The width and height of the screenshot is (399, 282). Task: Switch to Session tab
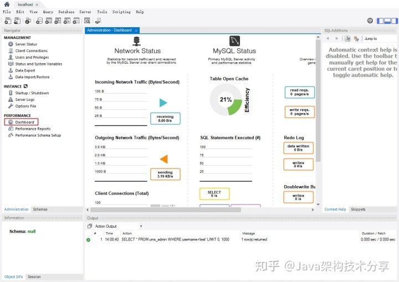point(34,276)
